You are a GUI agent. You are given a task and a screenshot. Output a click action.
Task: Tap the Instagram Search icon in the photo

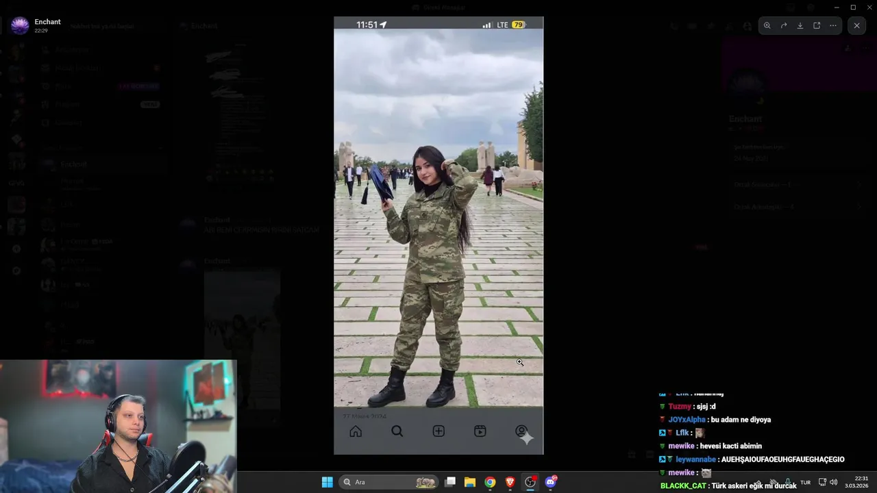[397, 431]
